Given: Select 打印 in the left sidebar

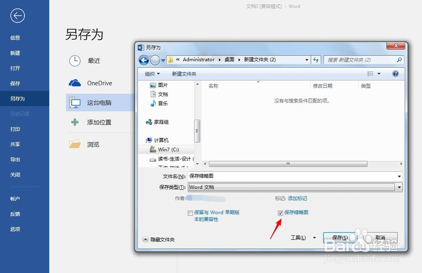Looking at the screenshot, I should coord(15,129).
